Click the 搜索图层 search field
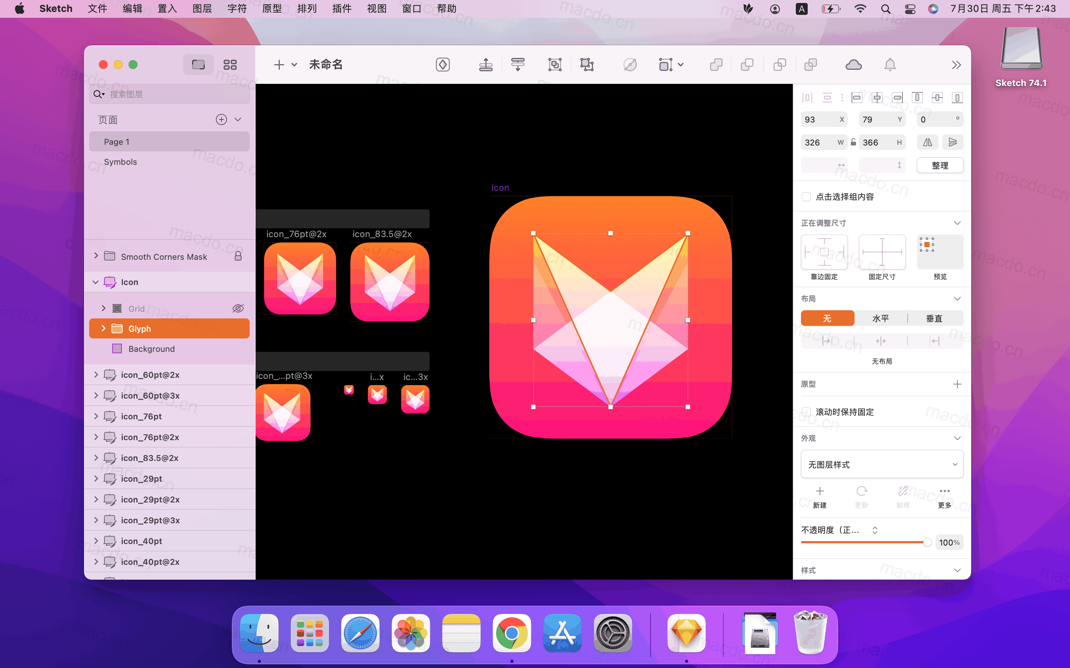 point(169,94)
